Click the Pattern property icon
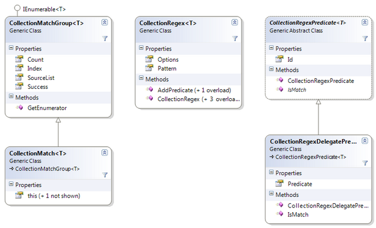 [x=149, y=68]
